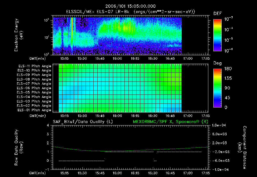Click the 'DEF' color bar label

pos(218,14)
